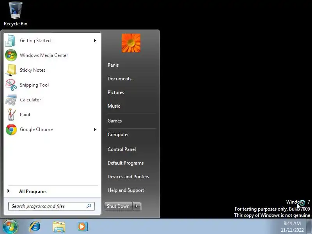This screenshot has width=312, height=234.
Task: Click the Snipping Tool scissors icon
Action: pos(11,85)
